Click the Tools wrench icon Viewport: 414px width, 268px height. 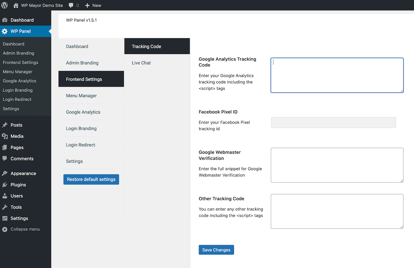[x=5, y=207]
